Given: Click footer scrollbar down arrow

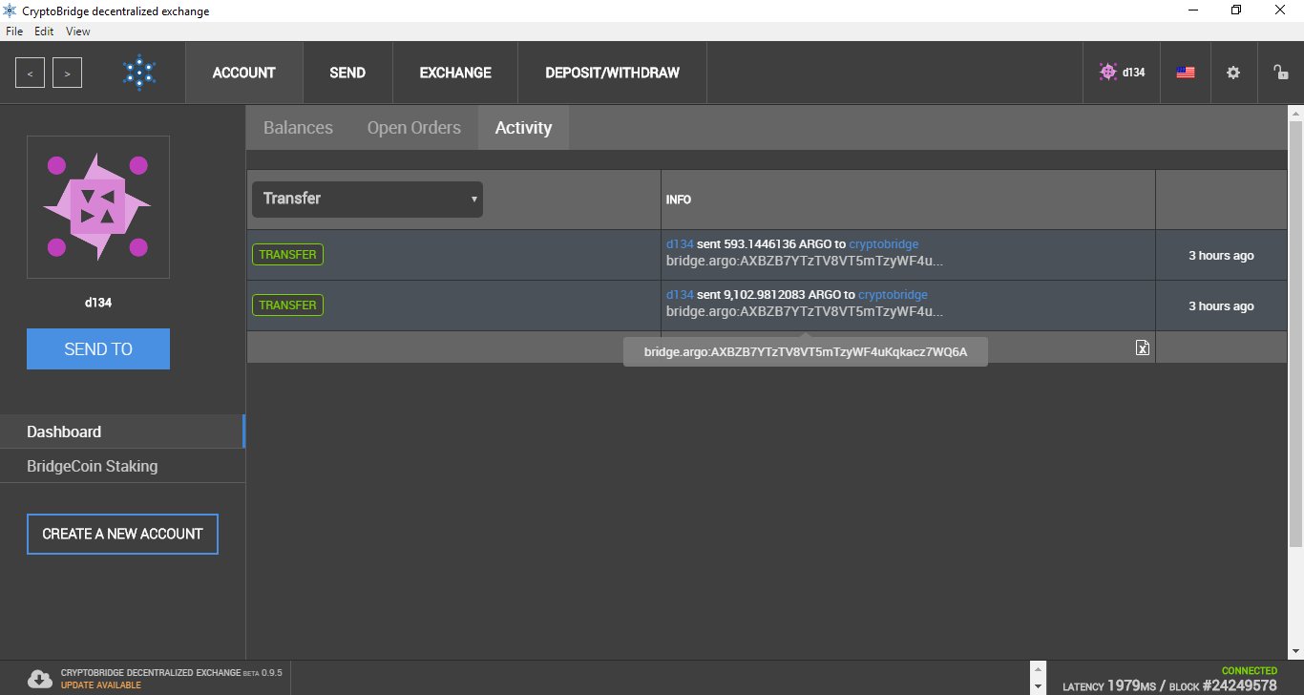Looking at the screenshot, I should point(1039,686).
